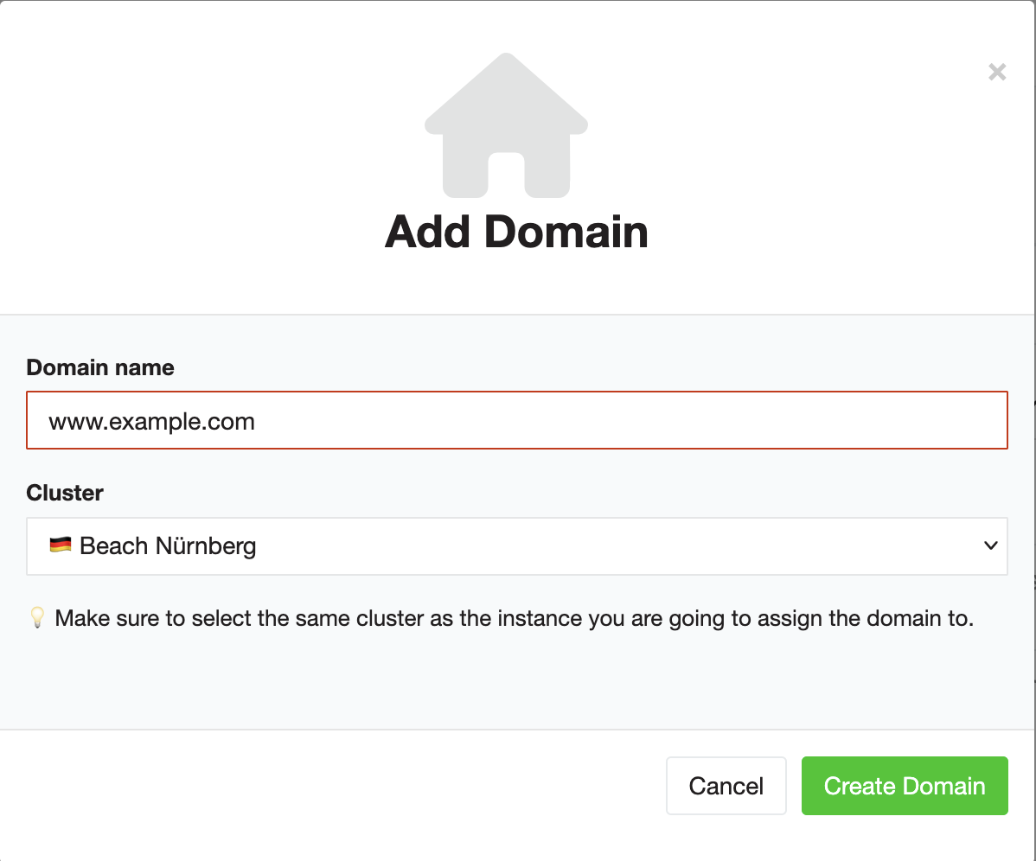This screenshot has height=861, width=1036.
Task: Click the same-cluster hint text
Action: [x=514, y=619]
